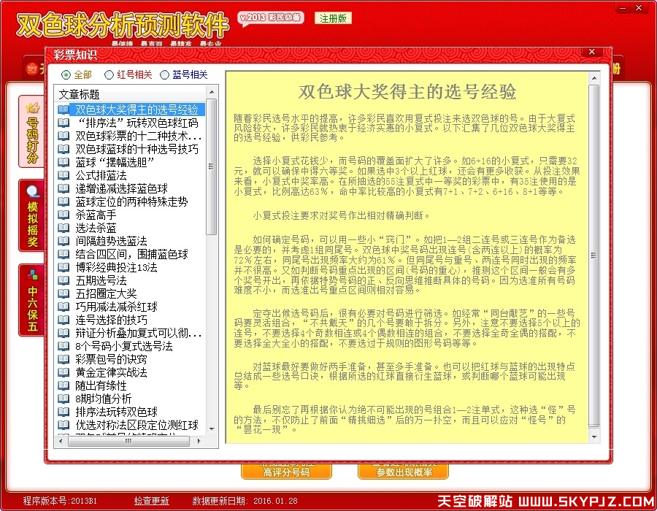Click the 注册版 button in the title bar
The width and height of the screenshot is (657, 511).
click(x=332, y=17)
